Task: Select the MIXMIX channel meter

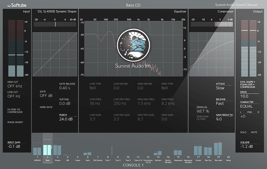Action: click(37, 151)
